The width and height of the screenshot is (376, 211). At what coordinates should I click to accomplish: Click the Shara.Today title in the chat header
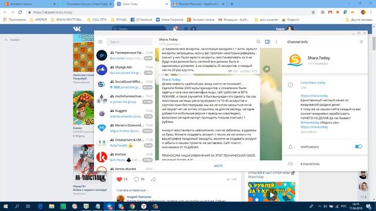pyautogui.click(x=169, y=39)
